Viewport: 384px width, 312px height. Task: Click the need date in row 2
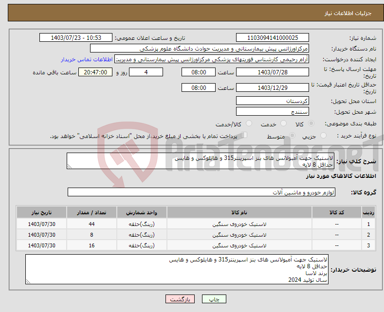[42, 235]
